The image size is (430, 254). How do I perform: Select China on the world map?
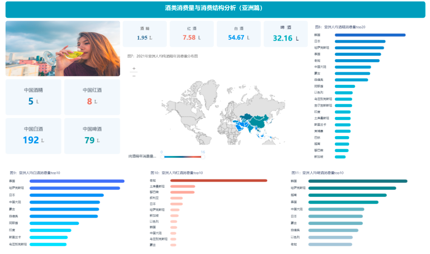pos(259,121)
